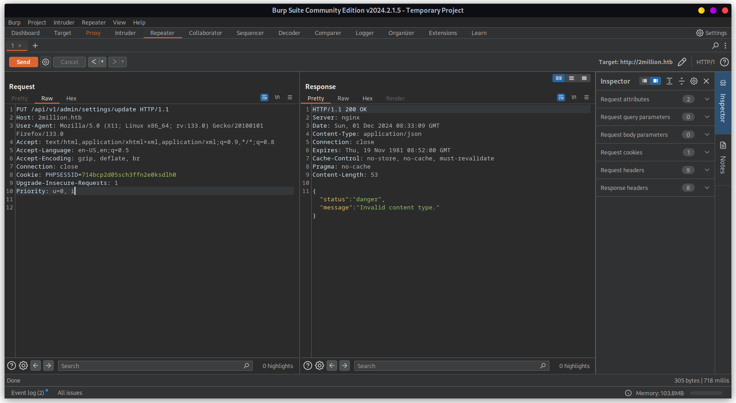Dock Inspector layout to the left option
The image size is (736, 403).
point(645,81)
